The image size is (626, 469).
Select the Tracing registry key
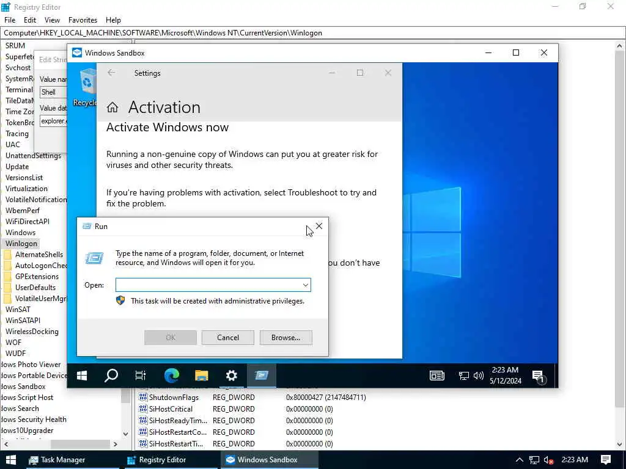pos(17,134)
